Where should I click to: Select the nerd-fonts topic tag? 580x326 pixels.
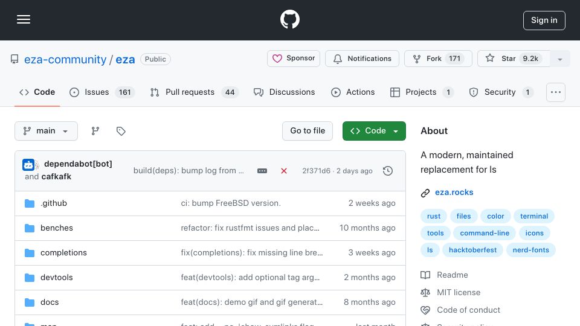(x=530, y=250)
